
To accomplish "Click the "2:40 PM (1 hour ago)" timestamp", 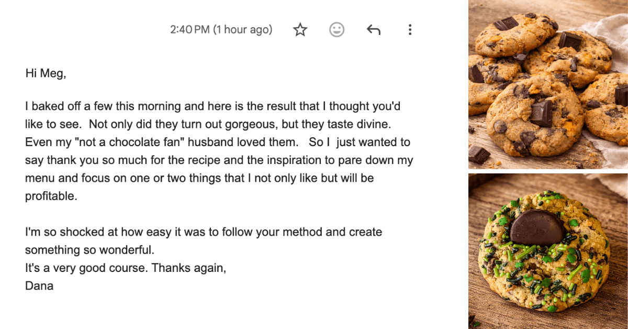I will pyautogui.click(x=221, y=30).
